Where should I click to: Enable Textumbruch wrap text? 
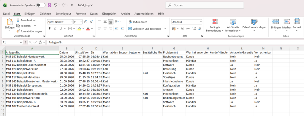[138, 22]
